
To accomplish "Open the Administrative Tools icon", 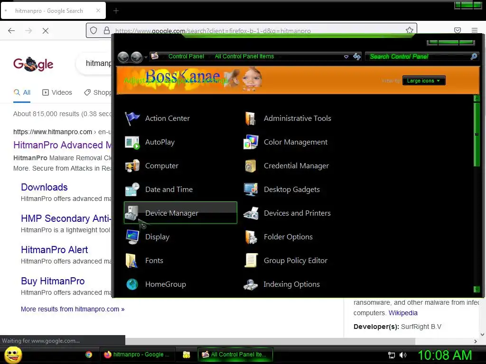I will point(251,118).
